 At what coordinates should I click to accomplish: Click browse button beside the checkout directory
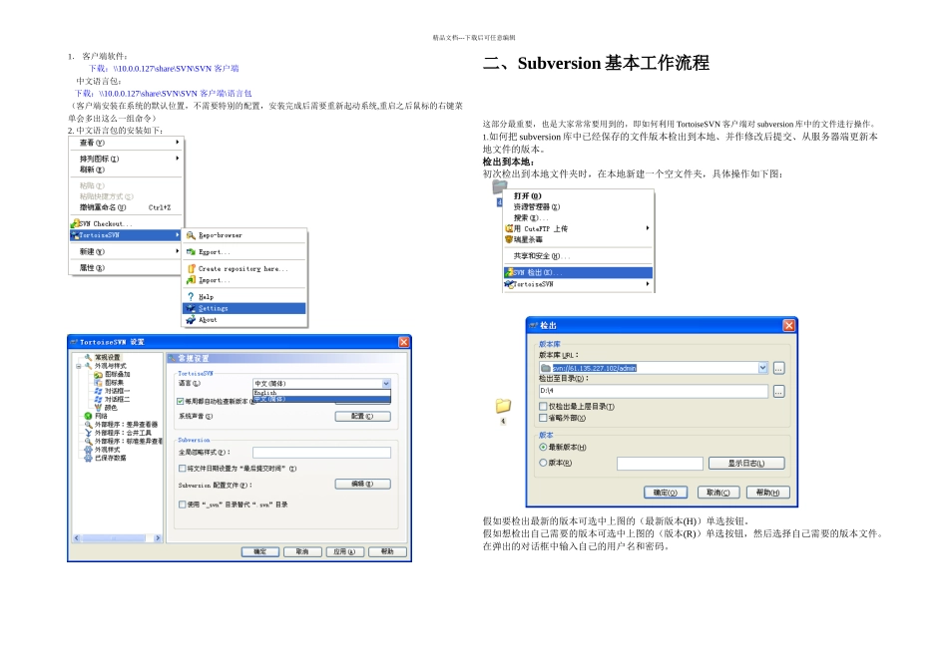tap(778, 392)
